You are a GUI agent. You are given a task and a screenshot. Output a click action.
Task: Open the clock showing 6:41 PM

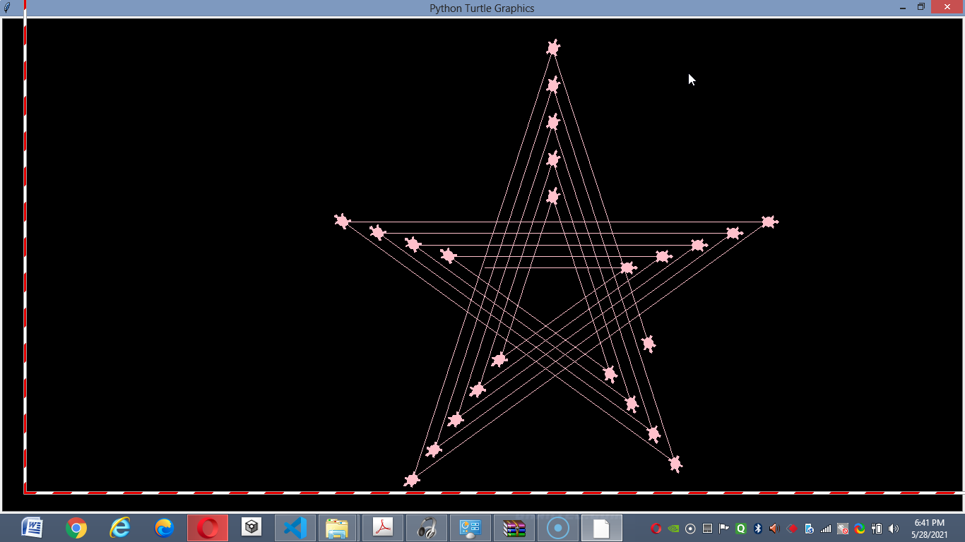[929, 529]
